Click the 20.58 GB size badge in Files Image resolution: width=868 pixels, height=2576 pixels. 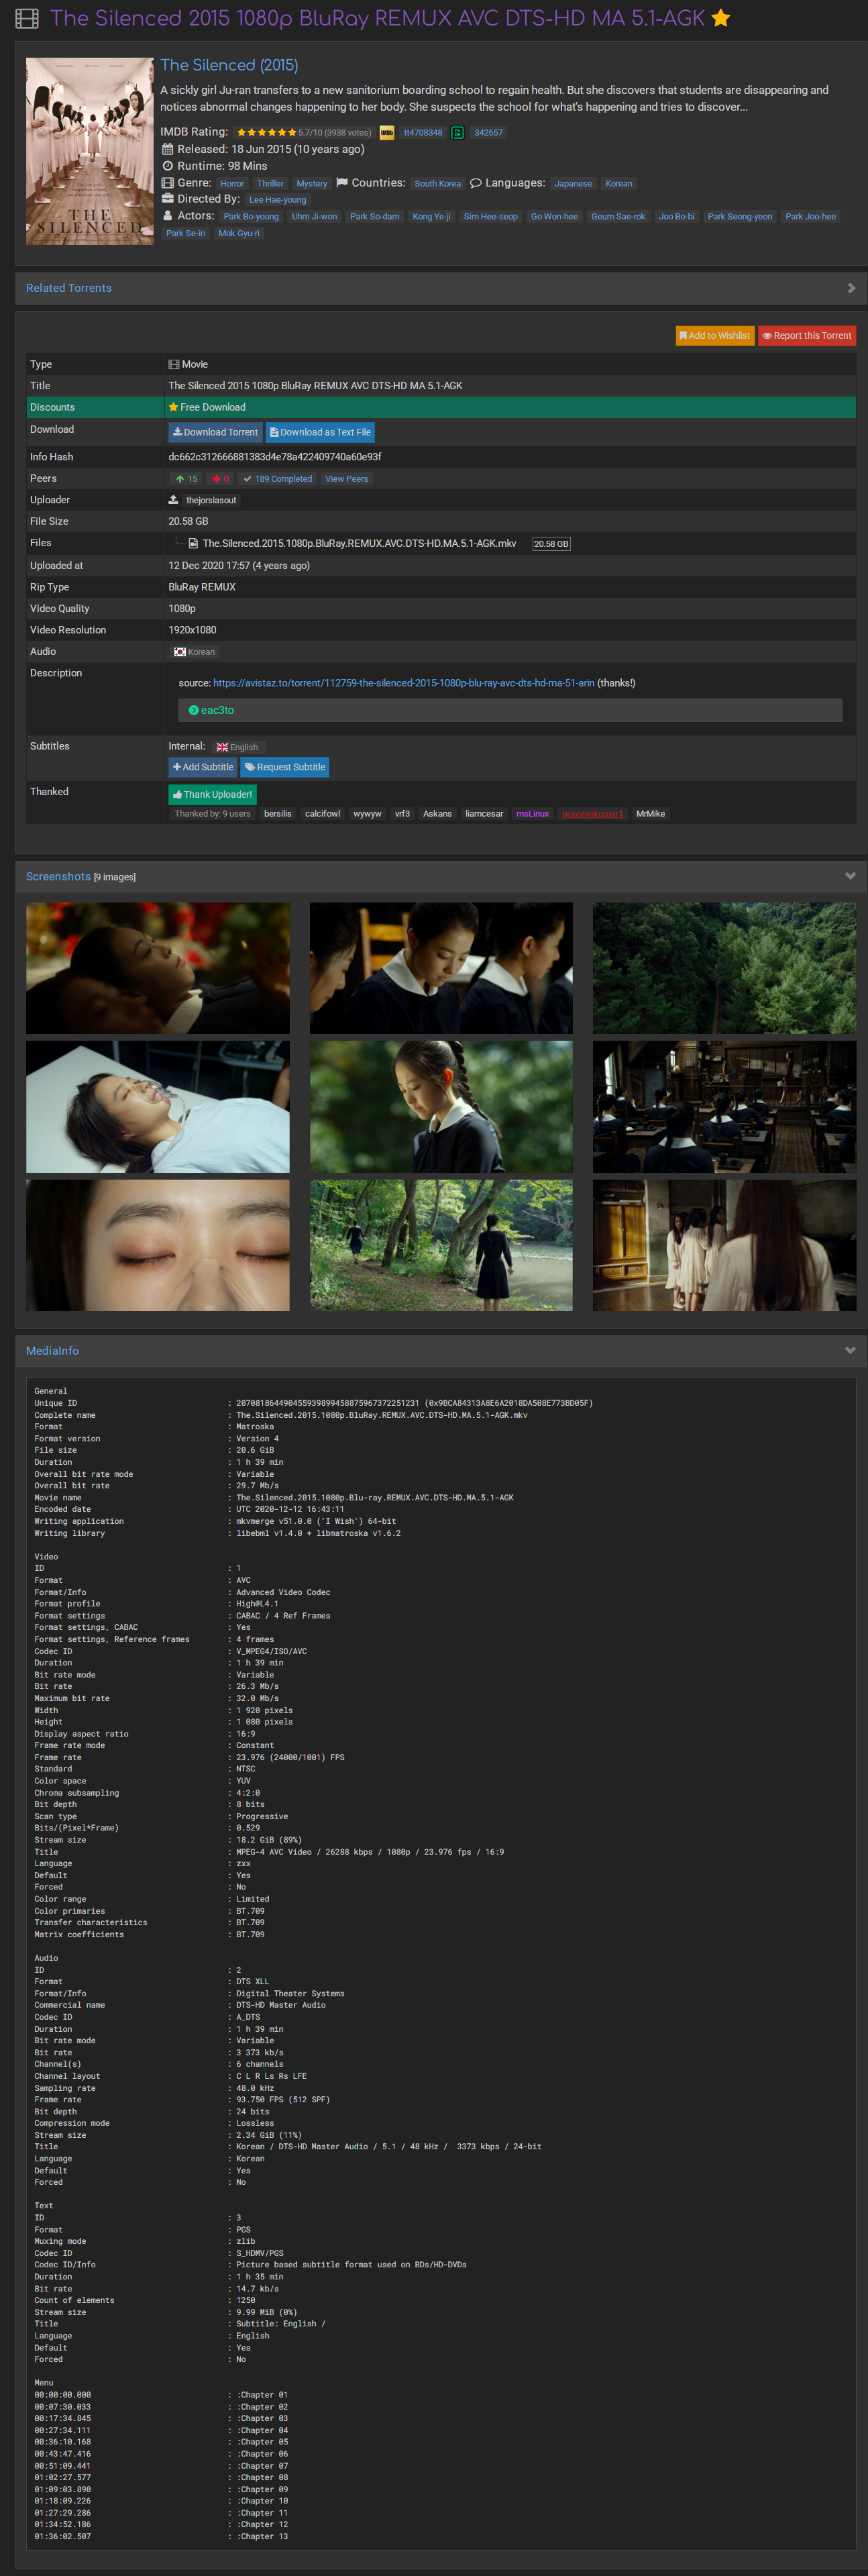551,544
